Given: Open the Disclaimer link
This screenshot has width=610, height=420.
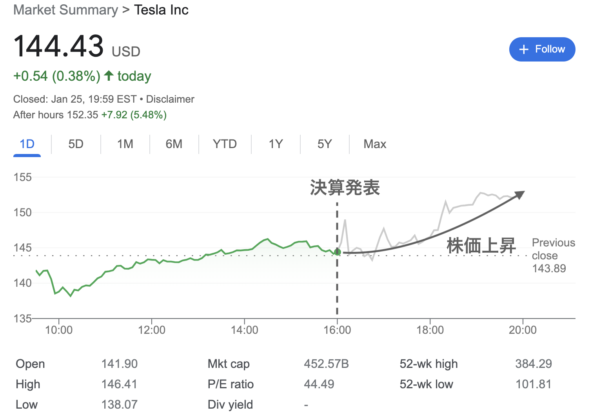Looking at the screenshot, I should (x=170, y=99).
